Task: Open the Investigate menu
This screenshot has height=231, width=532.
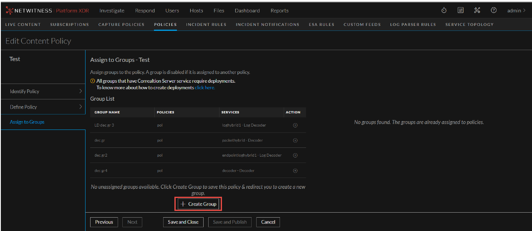Action: tap(112, 10)
